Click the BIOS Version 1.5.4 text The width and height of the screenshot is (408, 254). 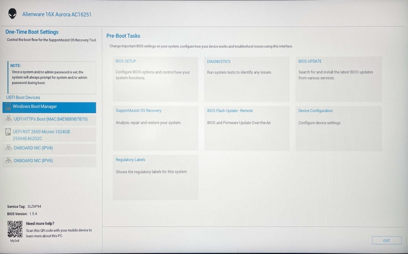coord(22,213)
